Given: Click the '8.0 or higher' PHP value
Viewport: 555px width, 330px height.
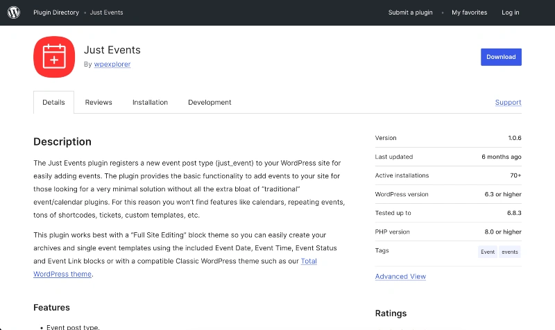Looking at the screenshot, I should point(503,232).
